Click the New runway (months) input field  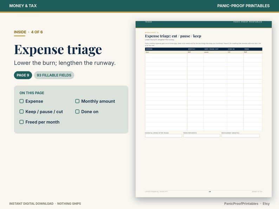tap(240, 136)
